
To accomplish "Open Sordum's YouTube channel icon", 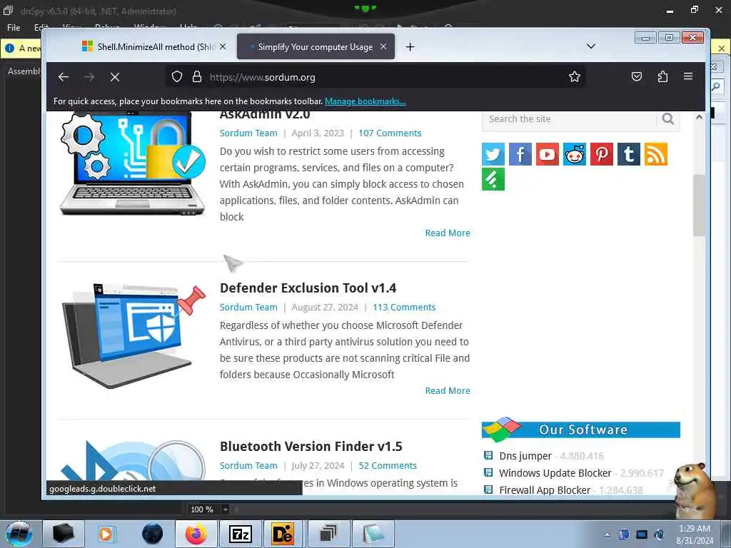I will pos(548,154).
